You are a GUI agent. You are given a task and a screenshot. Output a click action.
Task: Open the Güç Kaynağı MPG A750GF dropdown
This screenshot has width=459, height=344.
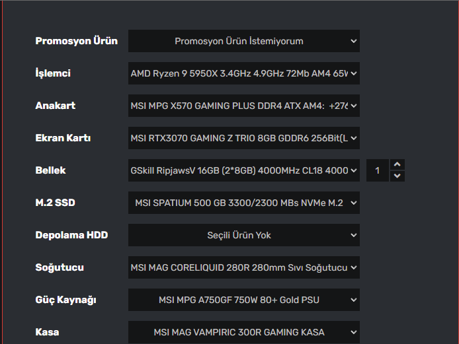tap(243, 300)
